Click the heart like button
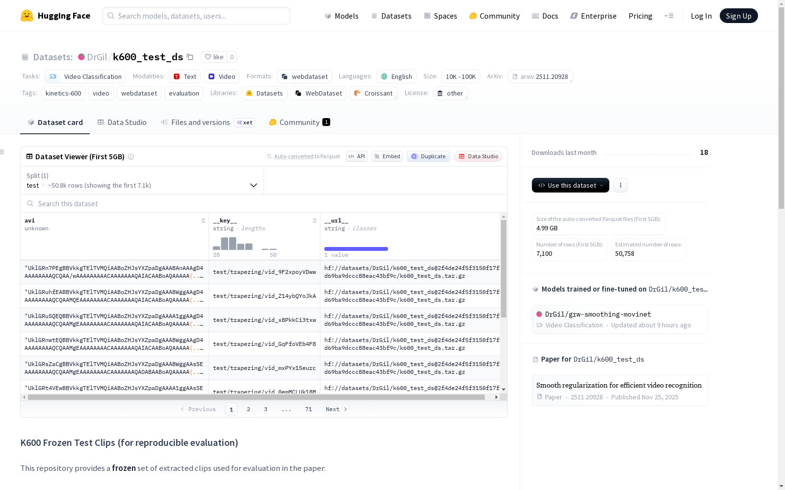The height and width of the screenshot is (490, 785). tap(214, 57)
